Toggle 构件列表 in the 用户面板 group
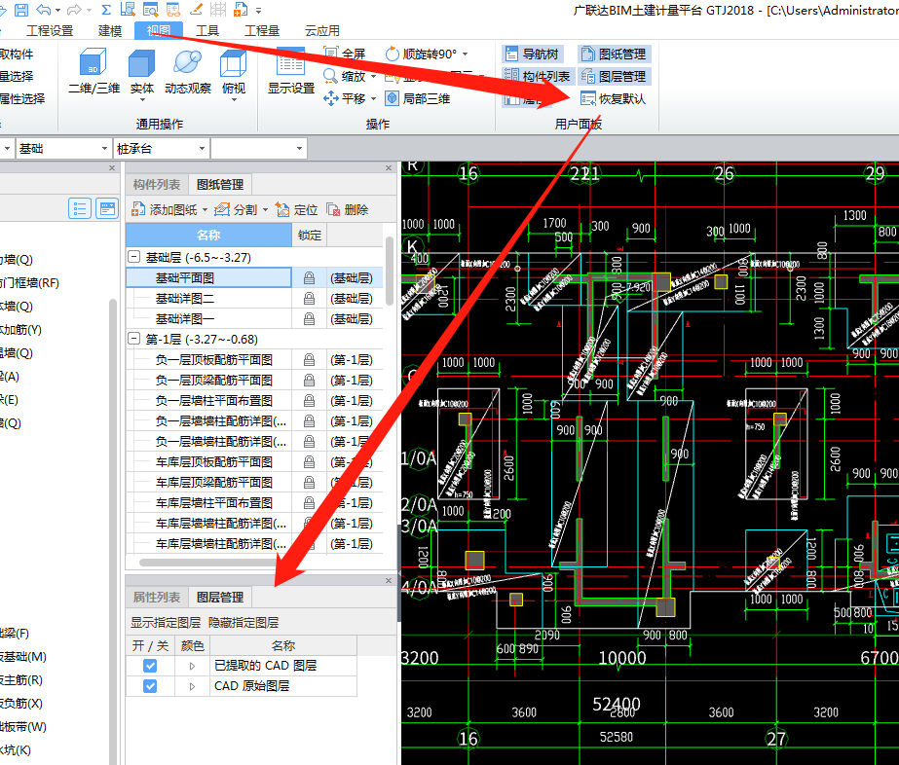Screen dimensions: 899x765 point(538,76)
